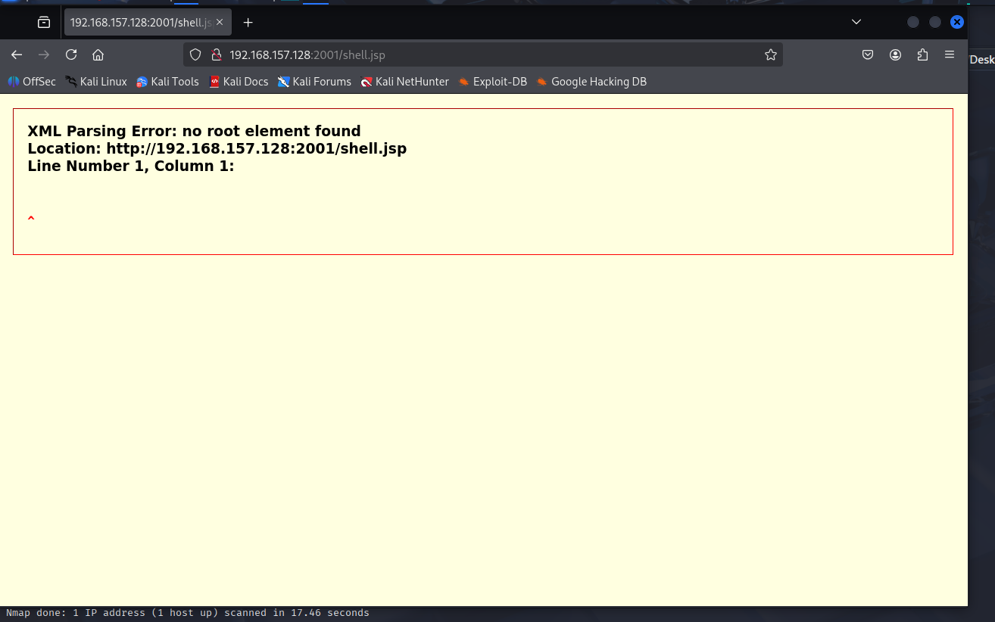Open the Firefox application hamburger menu
This screenshot has height=622, width=995.
tap(950, 54)
